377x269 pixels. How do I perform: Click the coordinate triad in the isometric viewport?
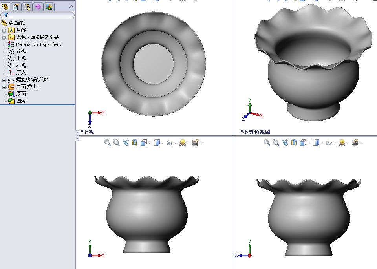tap(252, 110)
